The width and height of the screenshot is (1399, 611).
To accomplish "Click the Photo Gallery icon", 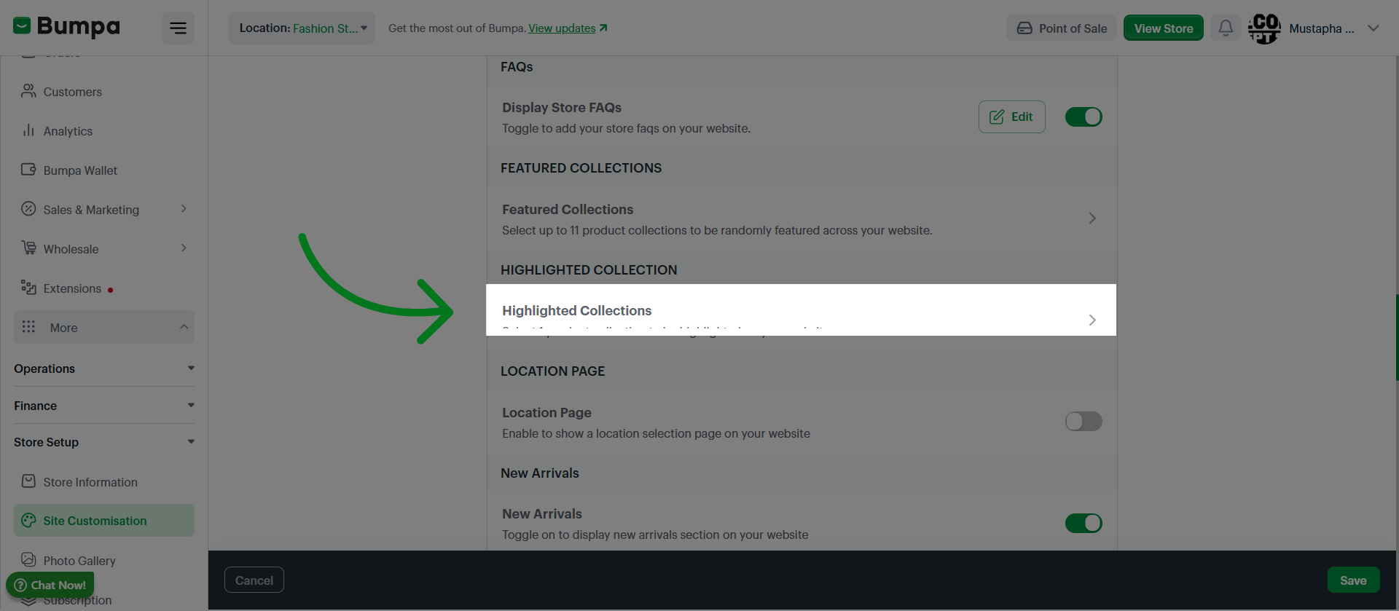I will click(x=28, y=560).
